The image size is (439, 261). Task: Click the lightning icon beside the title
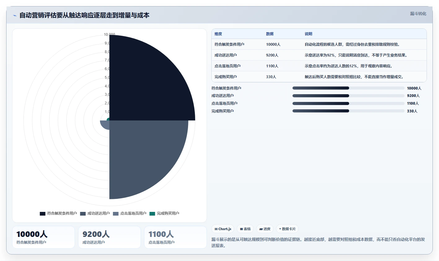click(15, 15)
